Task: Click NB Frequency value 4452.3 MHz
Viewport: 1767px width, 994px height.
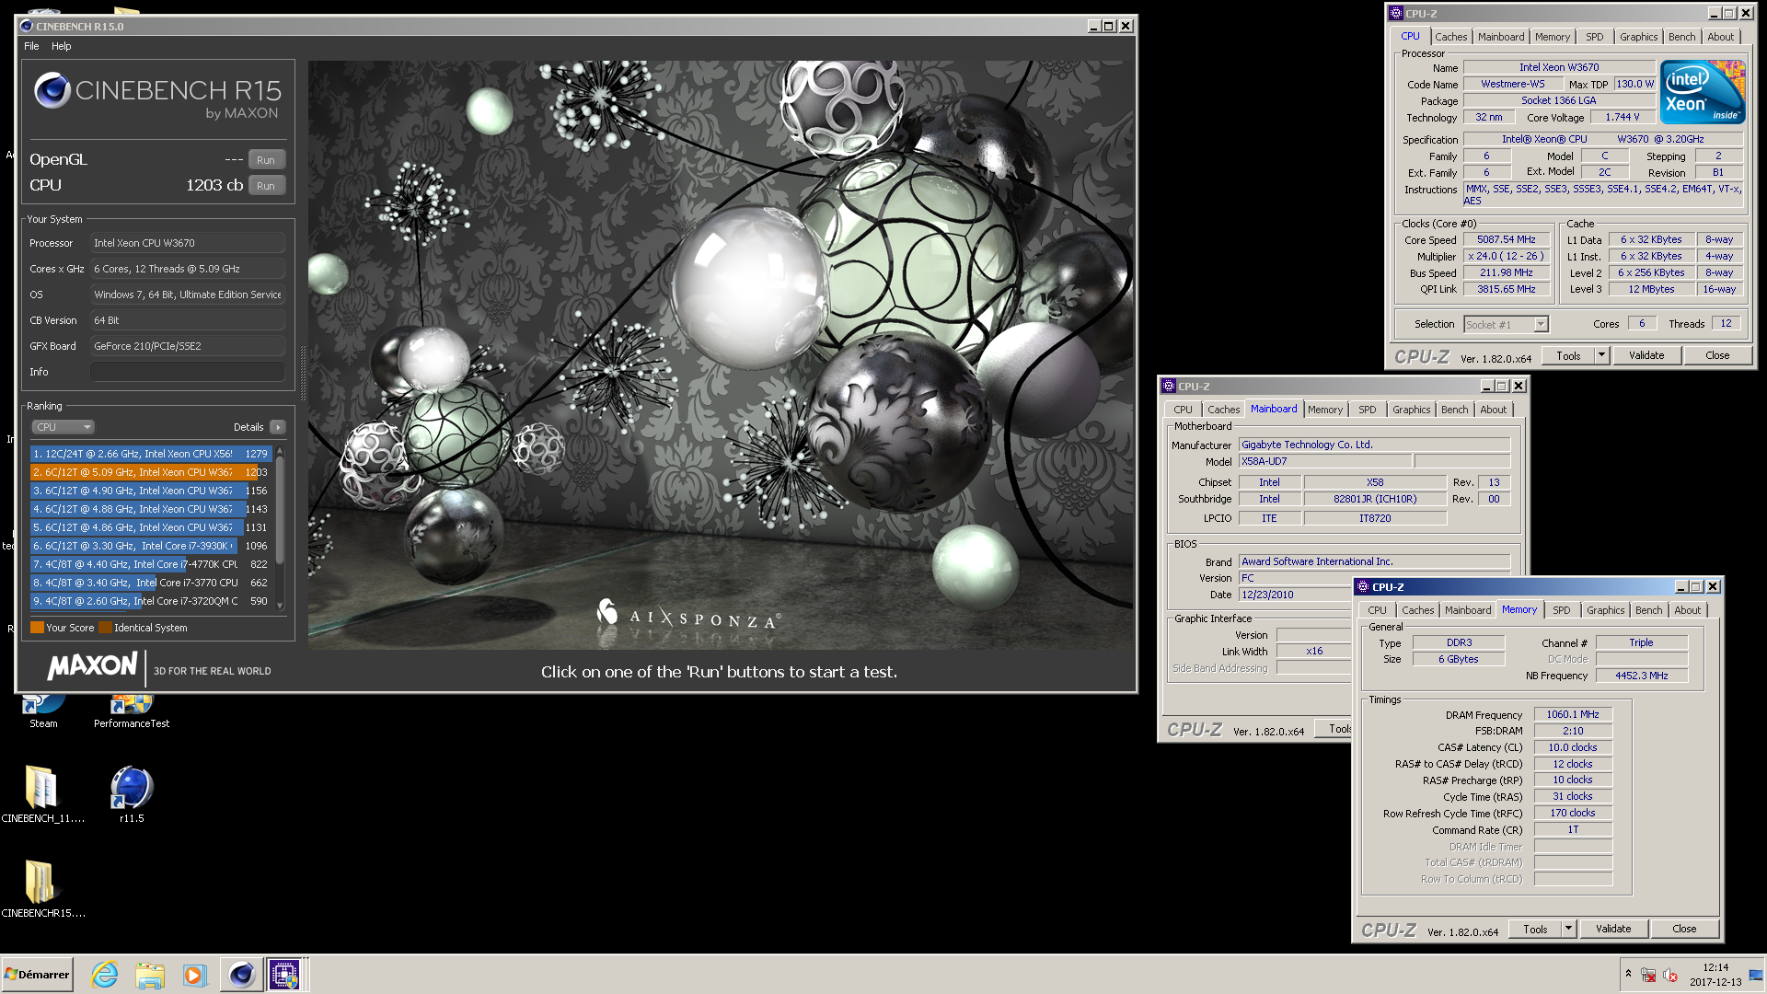Action: 1641,676
